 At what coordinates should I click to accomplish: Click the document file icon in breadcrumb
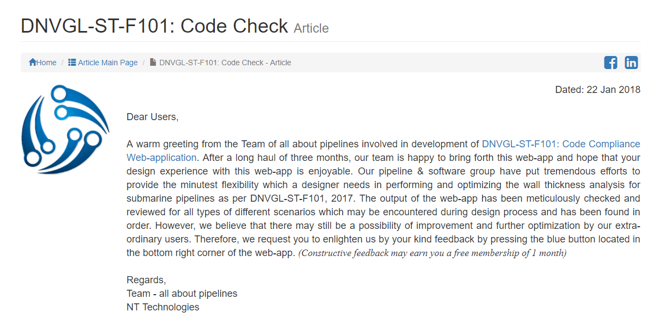pos(153,63)
